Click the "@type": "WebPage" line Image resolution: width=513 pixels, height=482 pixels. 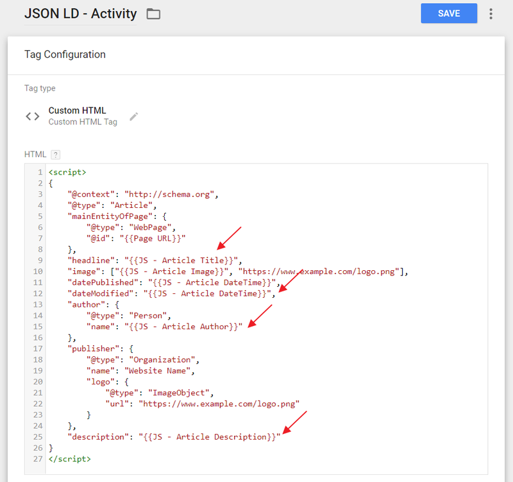point(131,228)
